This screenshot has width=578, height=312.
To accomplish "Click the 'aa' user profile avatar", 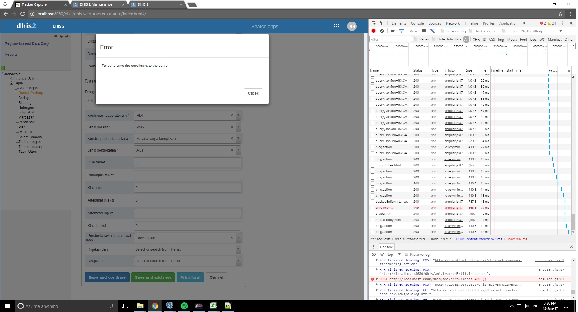I will [352, 26].
